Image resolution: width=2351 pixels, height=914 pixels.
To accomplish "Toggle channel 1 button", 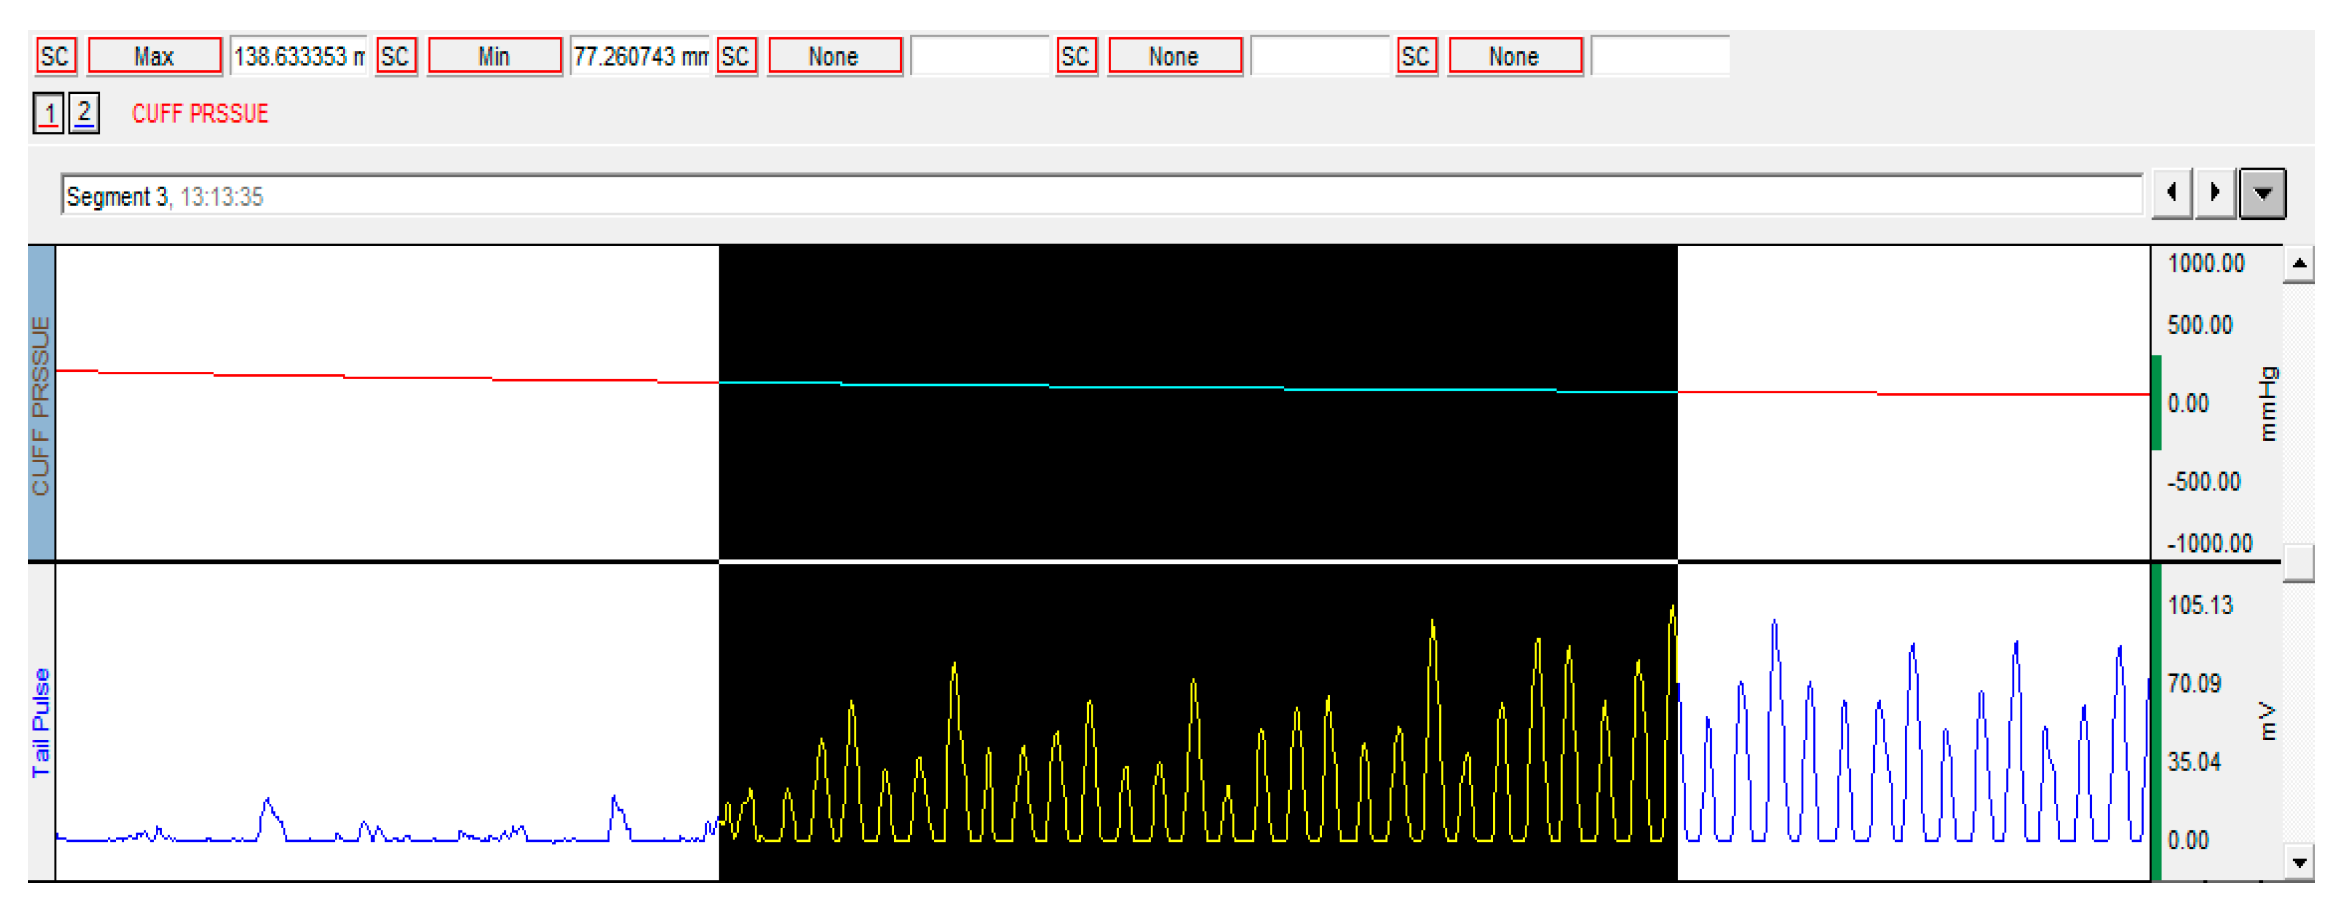I will point(50,114).
